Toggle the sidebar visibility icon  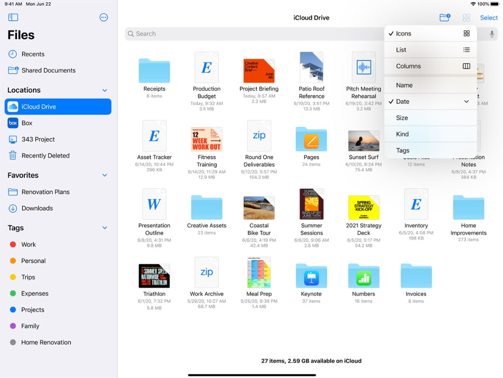click(13, 17)
